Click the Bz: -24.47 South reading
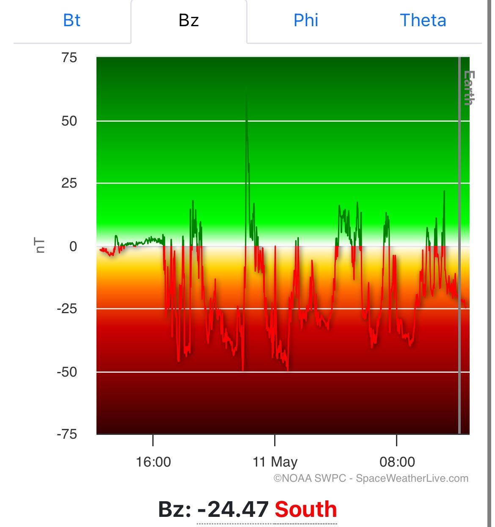495x527 pixels. 247,509
